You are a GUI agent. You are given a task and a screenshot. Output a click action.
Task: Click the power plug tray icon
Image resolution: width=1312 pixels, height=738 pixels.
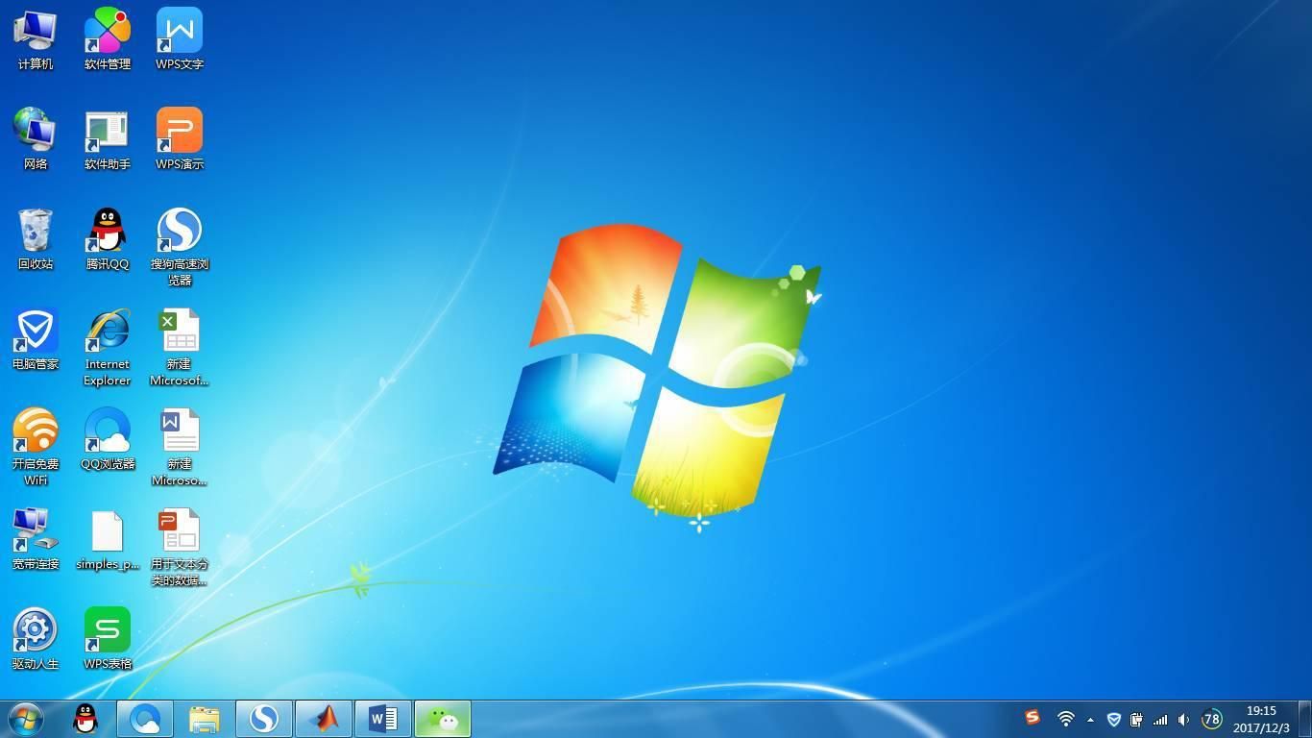(1137, 719)
